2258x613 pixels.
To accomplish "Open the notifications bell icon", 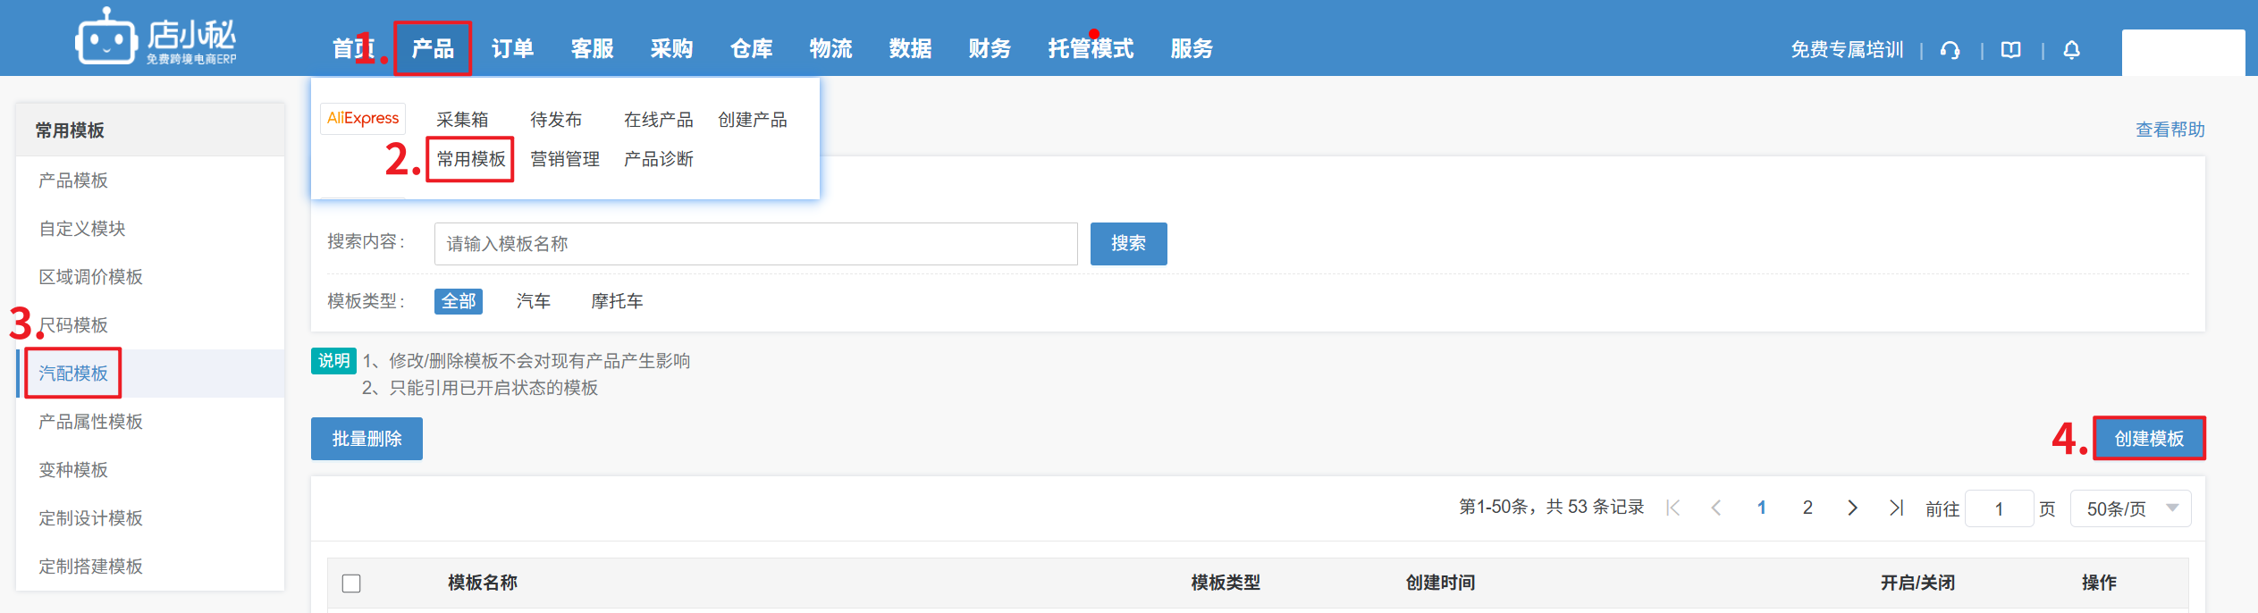I will click(x=2072, y=50).
